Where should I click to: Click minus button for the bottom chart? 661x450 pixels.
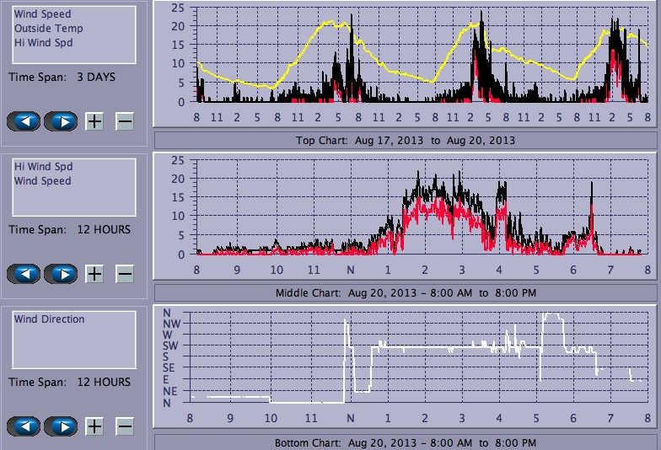click(124, 426)
